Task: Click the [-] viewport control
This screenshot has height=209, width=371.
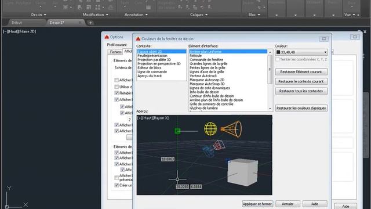Action: 5,31
